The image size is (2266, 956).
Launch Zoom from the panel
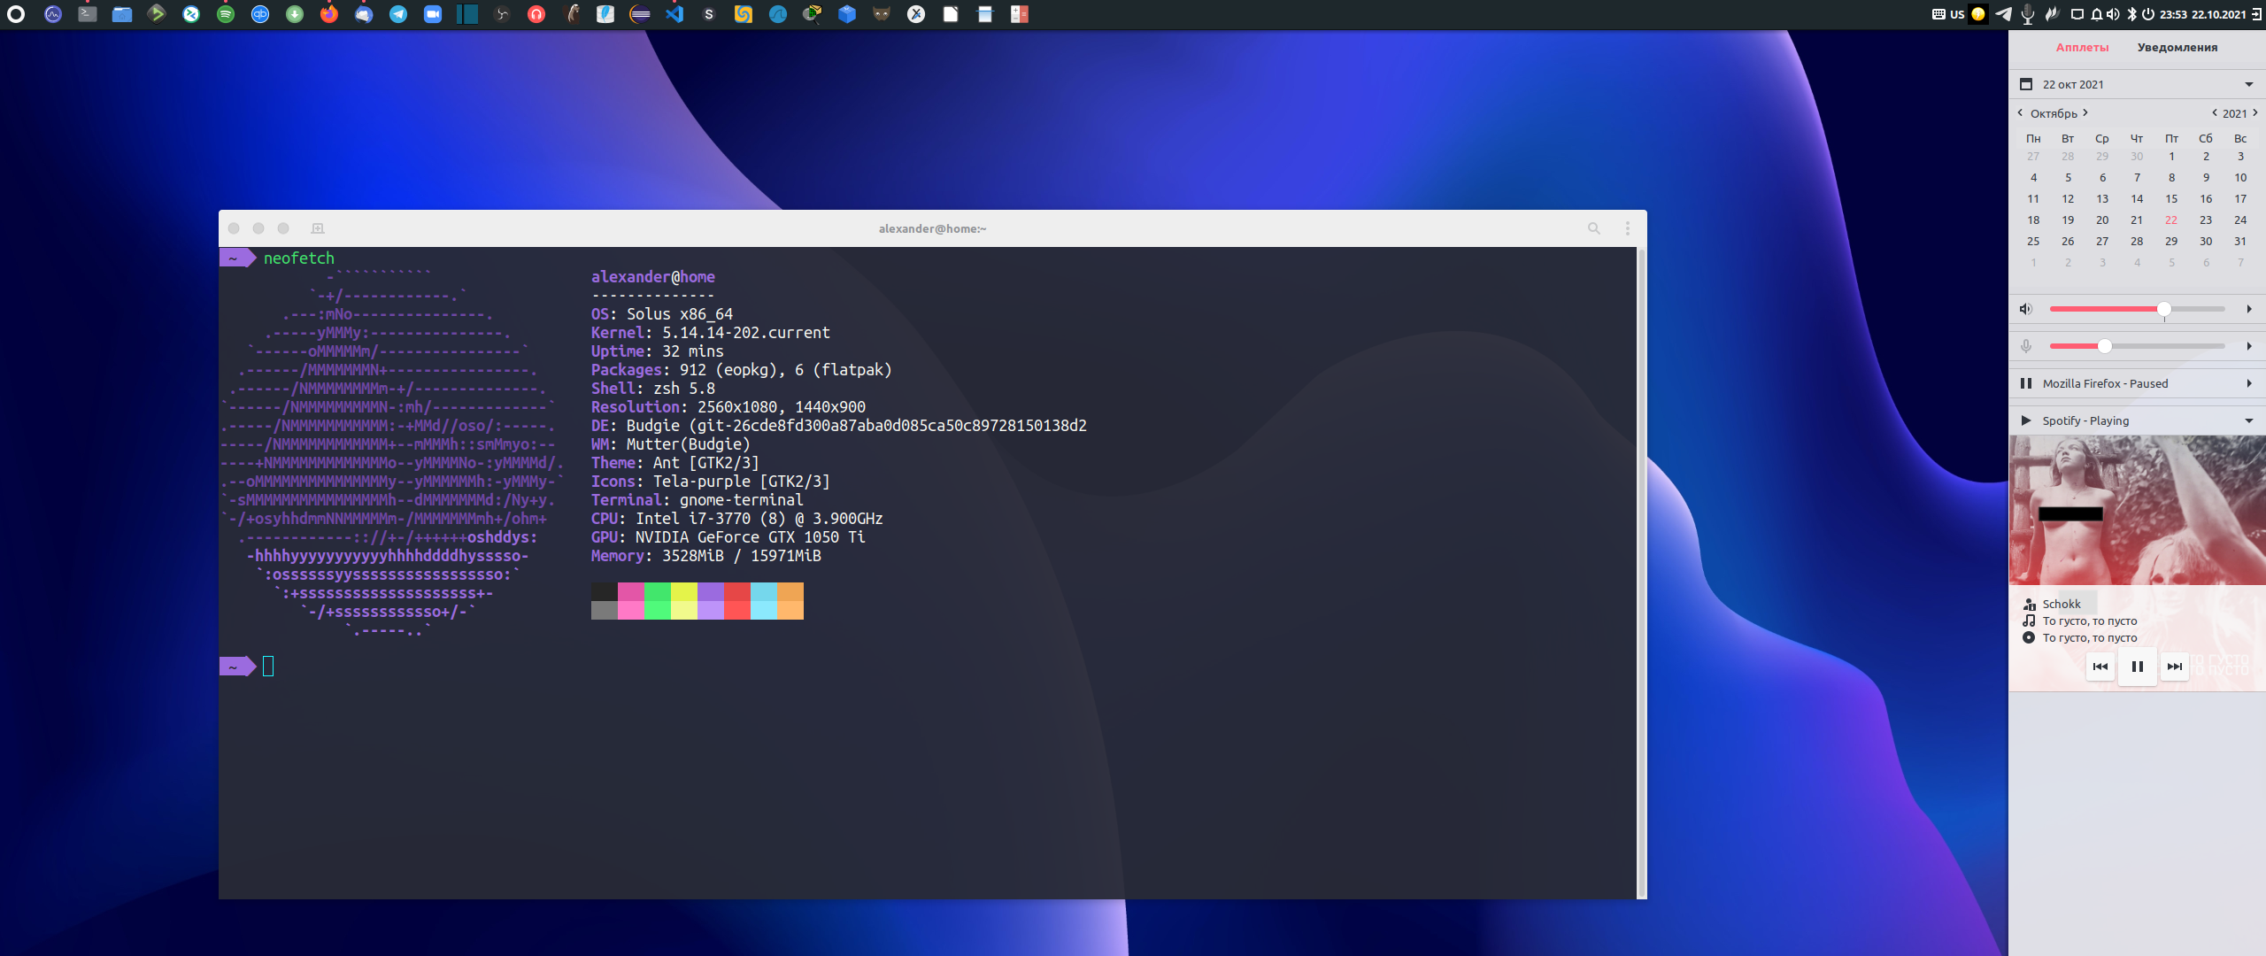pyautogui.click(x=433, y=14)
